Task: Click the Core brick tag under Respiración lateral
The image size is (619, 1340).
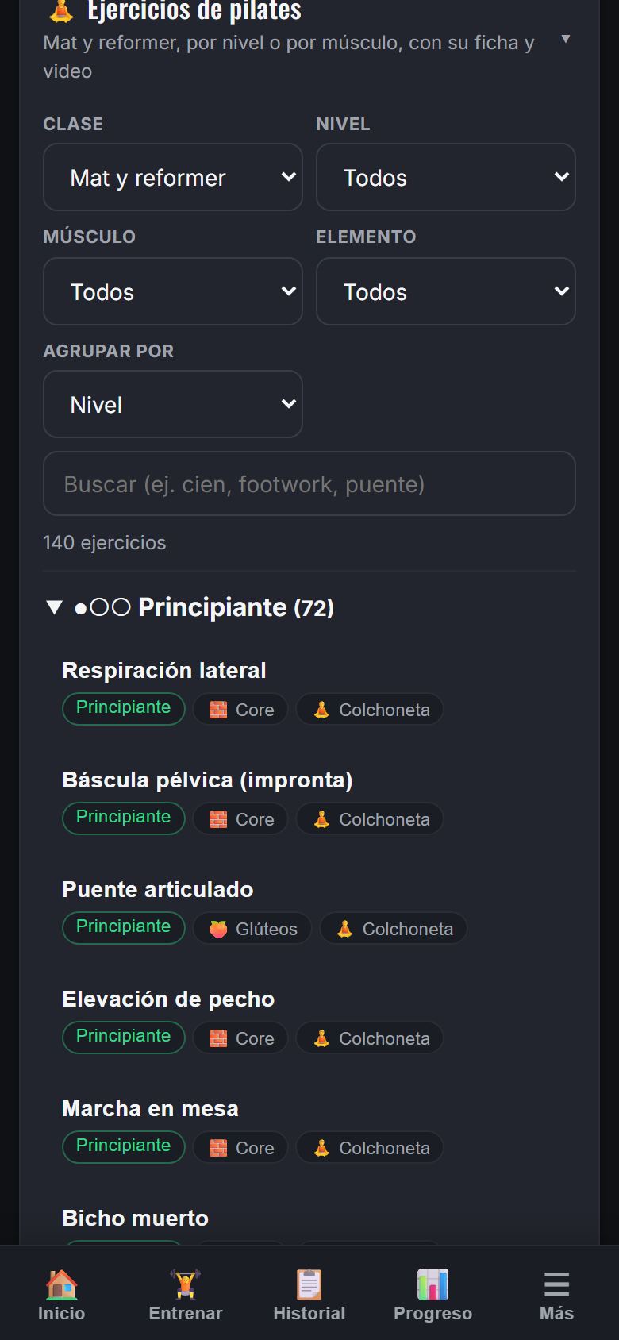Action: pos(240,710)
